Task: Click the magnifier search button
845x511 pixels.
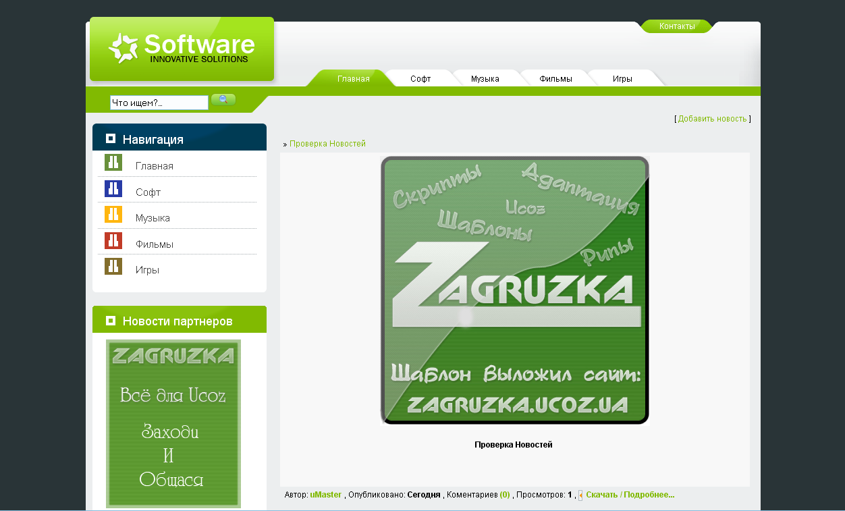Action: (223, 100)
